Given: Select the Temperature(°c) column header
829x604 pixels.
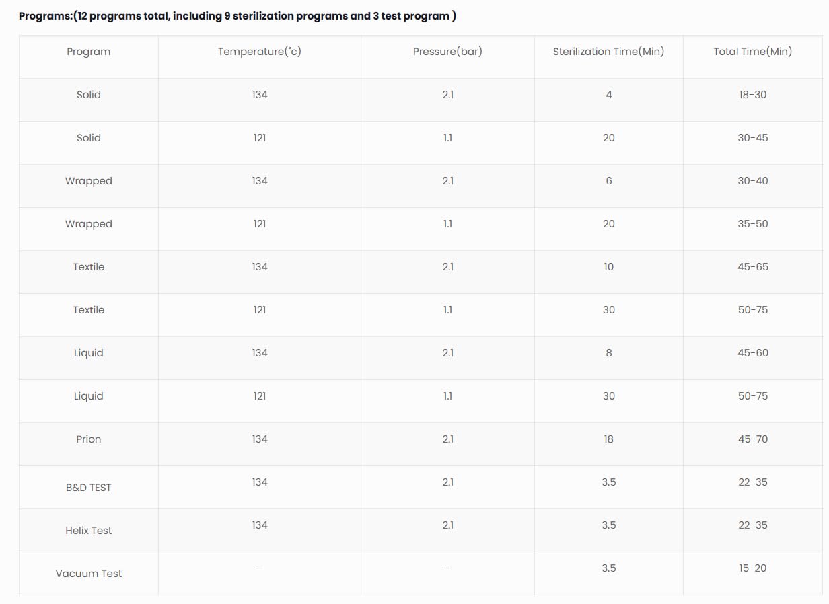Looking at the screenshot, I should [260, 52].
